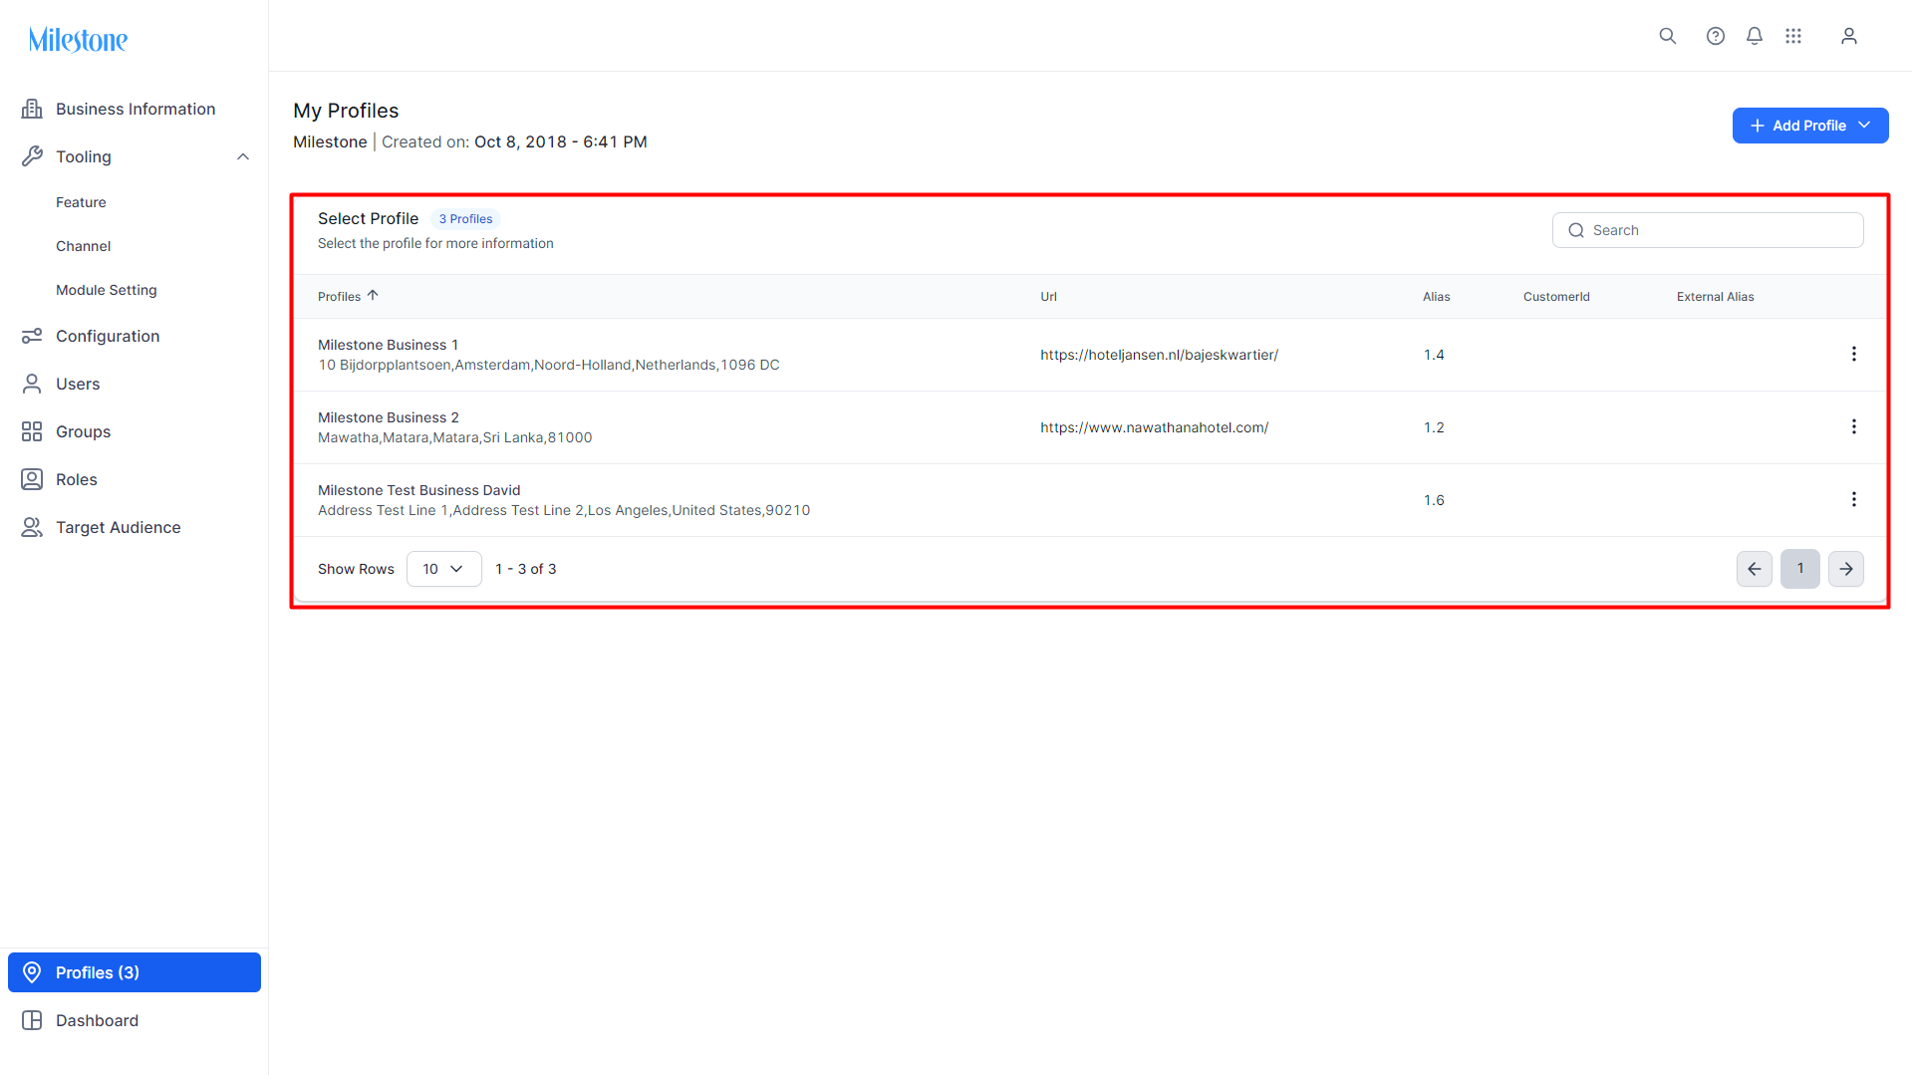Click the Configuration sliders icon
The height and width of the screenshot is (1075, 1912).
[x=32, y=336]
